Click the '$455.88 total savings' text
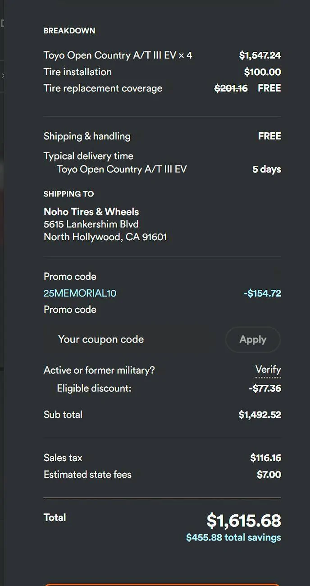310x586 pixels. click(x=233, y=537)
